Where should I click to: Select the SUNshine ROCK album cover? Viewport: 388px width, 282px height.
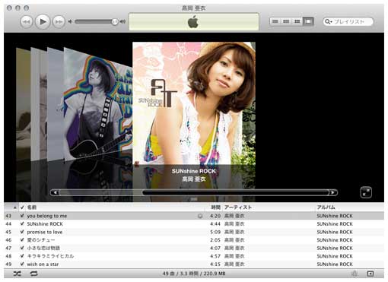pos(194,103)
